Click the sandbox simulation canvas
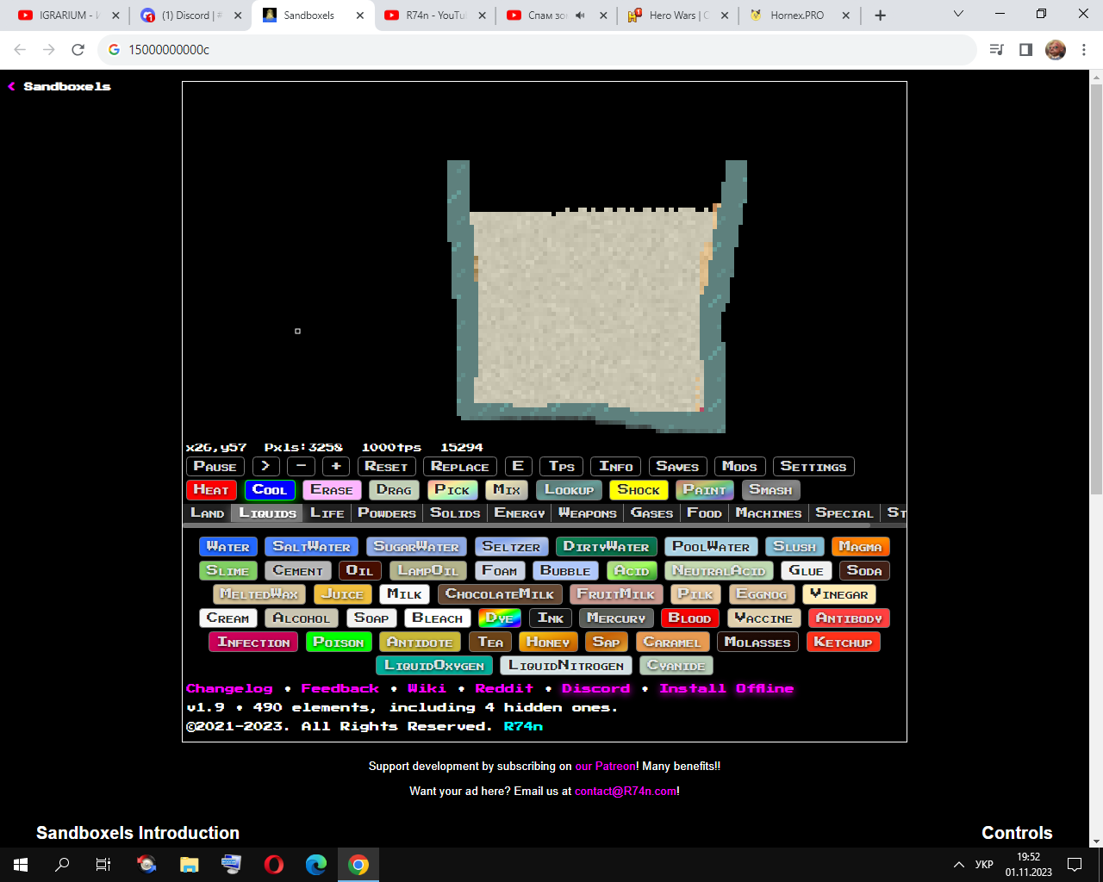 545,261
